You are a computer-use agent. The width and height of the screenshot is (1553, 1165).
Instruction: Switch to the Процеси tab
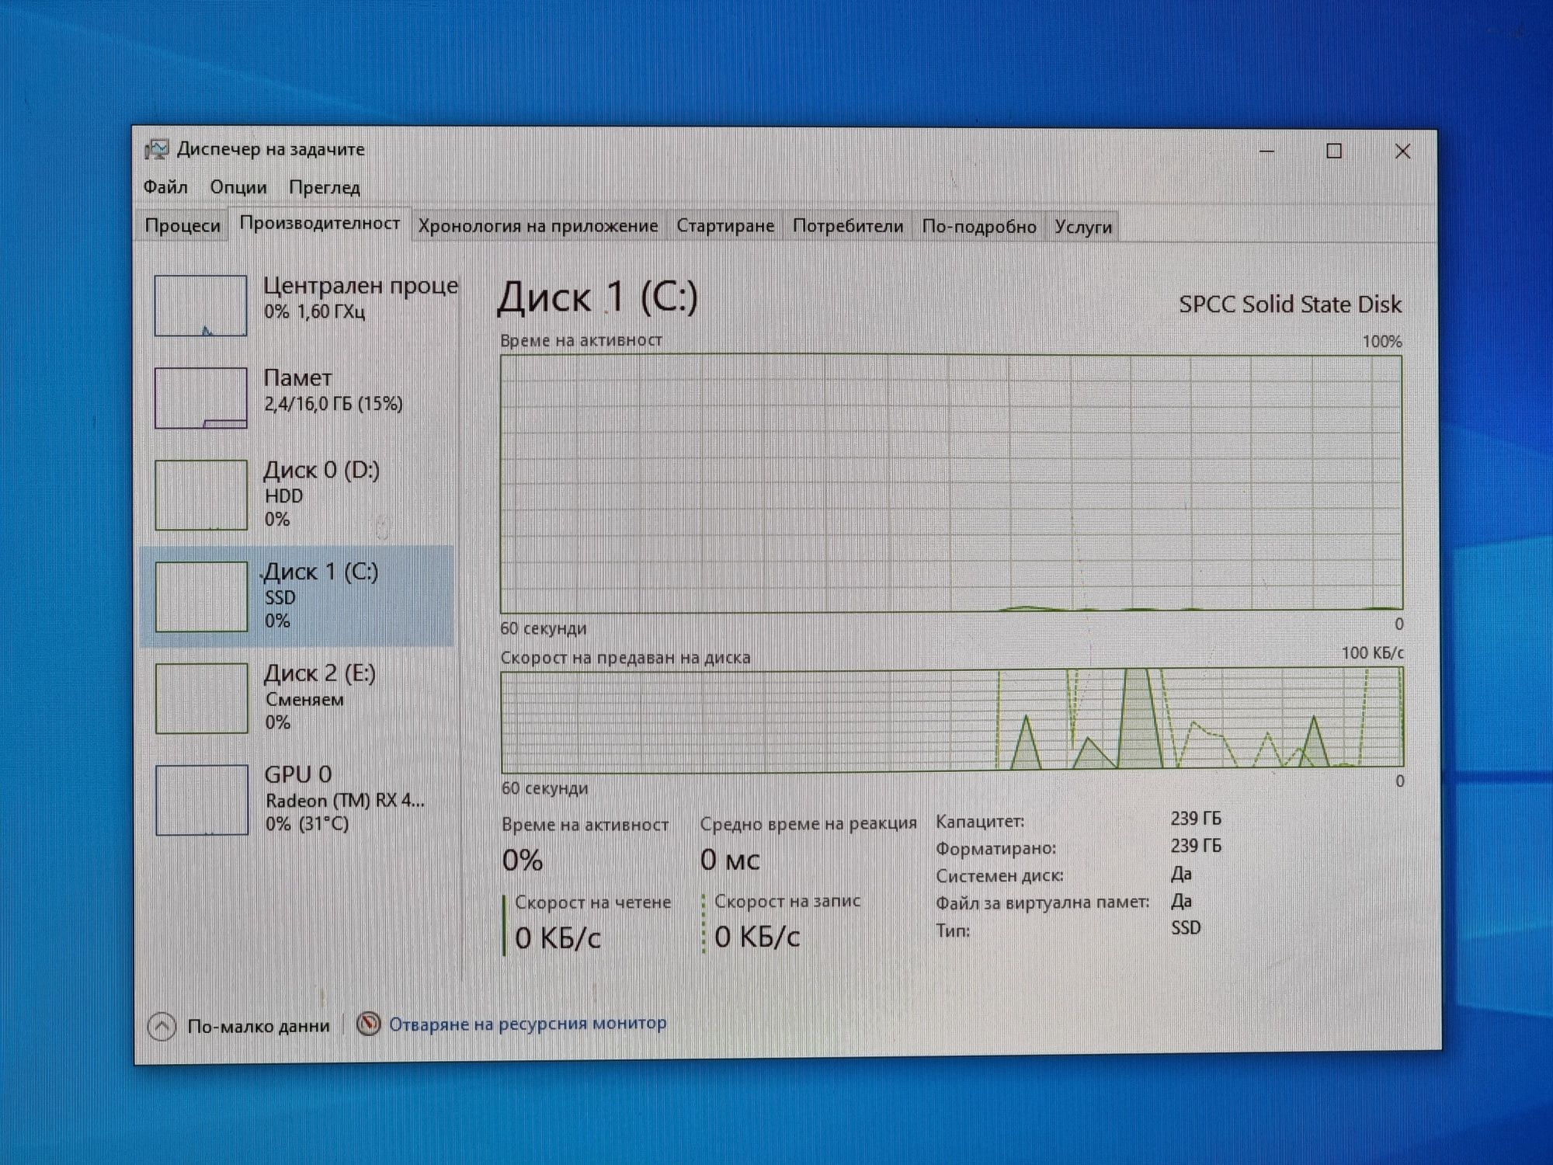(182, 226)
